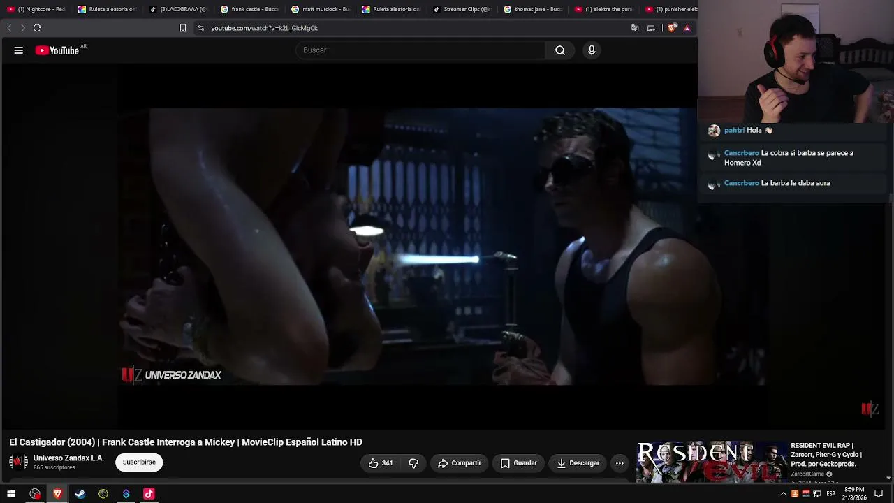894x503 pixels.
Task: Open the Windows notification center
Action: click(879, 494)
